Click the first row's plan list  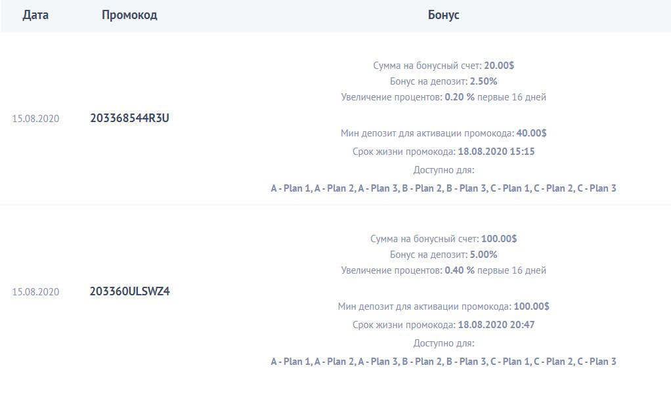click(x=443, y=188)
